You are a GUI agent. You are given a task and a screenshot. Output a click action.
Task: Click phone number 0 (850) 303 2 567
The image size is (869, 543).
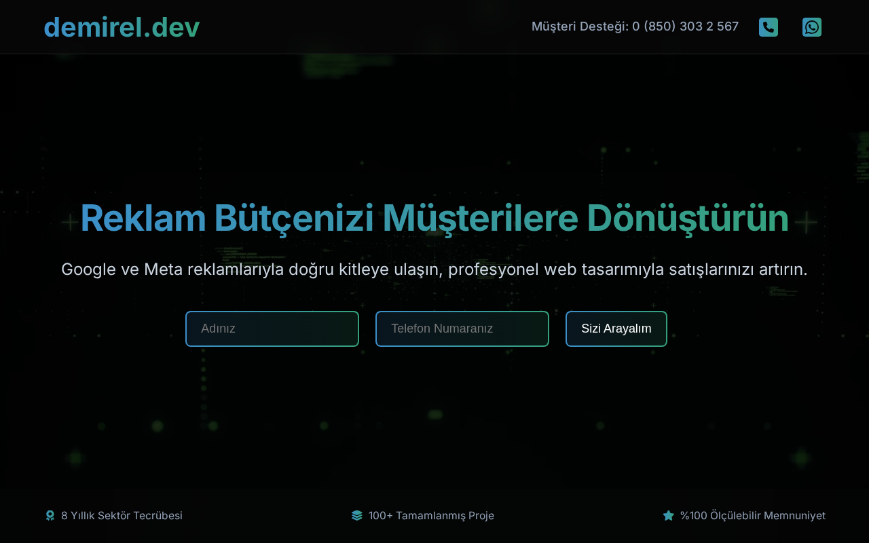(685, 26)
